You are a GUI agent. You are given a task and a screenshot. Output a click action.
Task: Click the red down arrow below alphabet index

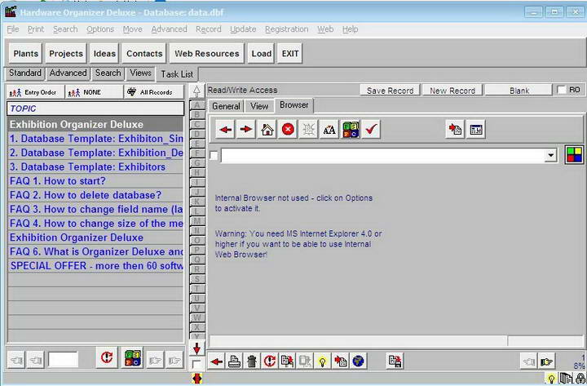pyautogui.click(x=196, y=348)
